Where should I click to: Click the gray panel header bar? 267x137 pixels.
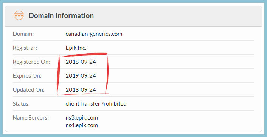(x=133, y=16)
